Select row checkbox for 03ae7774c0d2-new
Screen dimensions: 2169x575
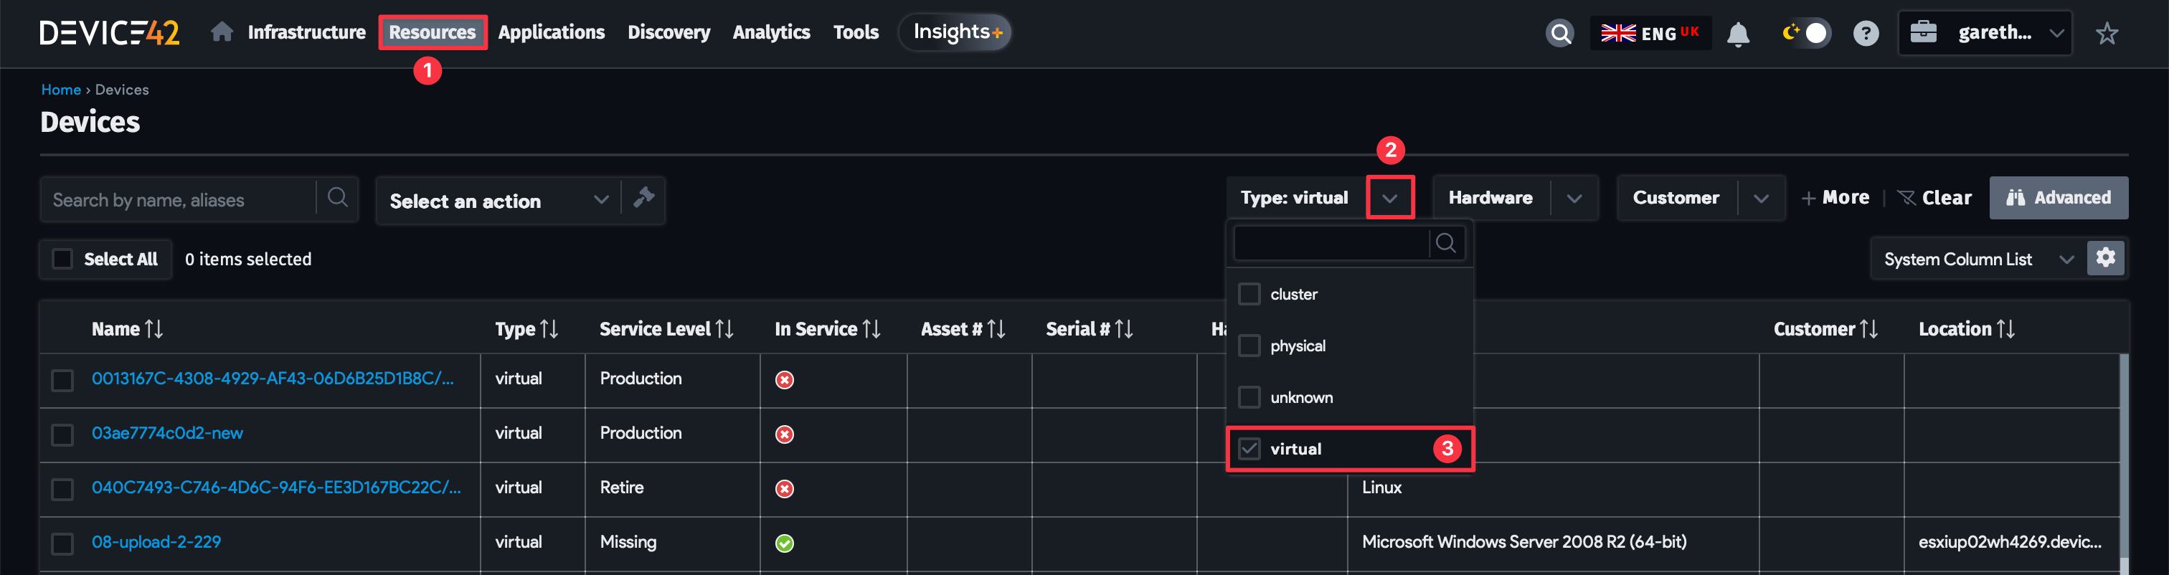(62, 434)
